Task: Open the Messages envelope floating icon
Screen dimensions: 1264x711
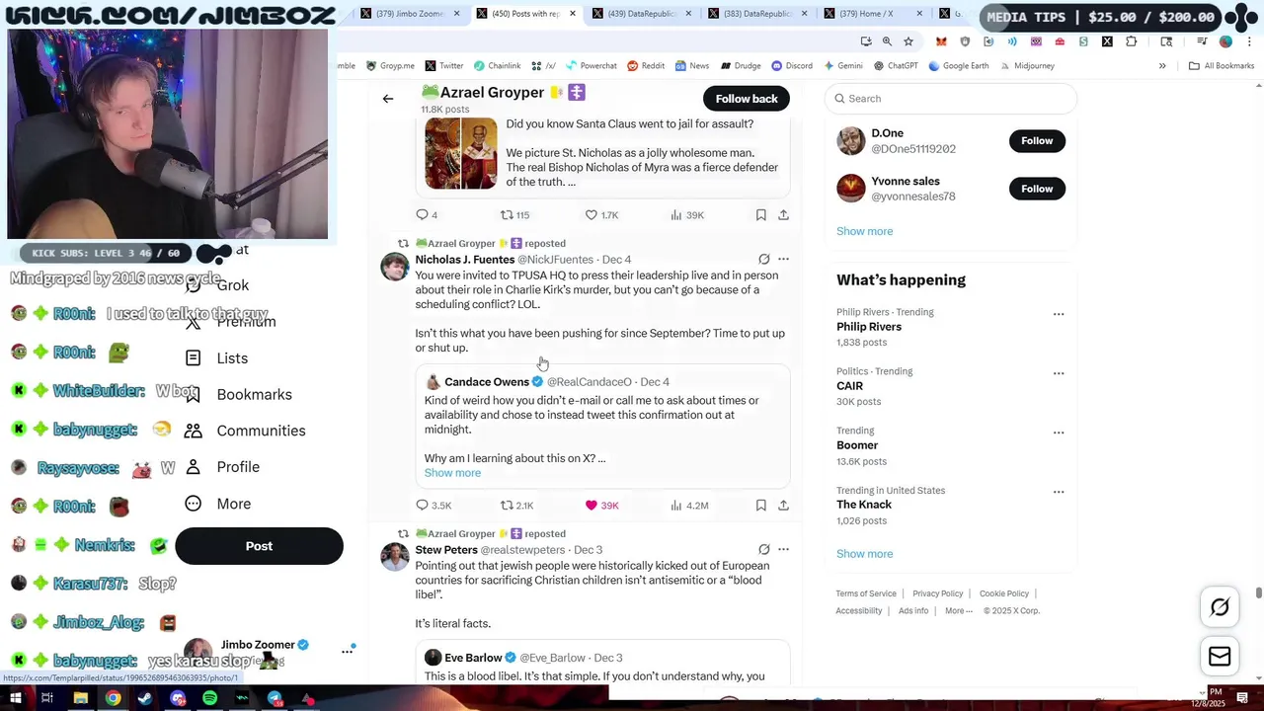Action: pyautogui.click(x=1220, y=657)
